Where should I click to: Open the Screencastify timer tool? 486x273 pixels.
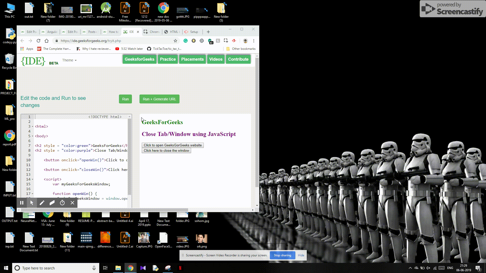(x=62, y=203)
